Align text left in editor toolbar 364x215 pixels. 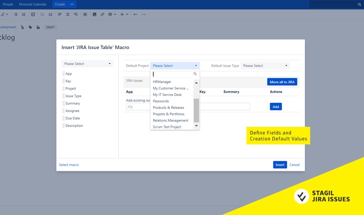click(60, 15)
